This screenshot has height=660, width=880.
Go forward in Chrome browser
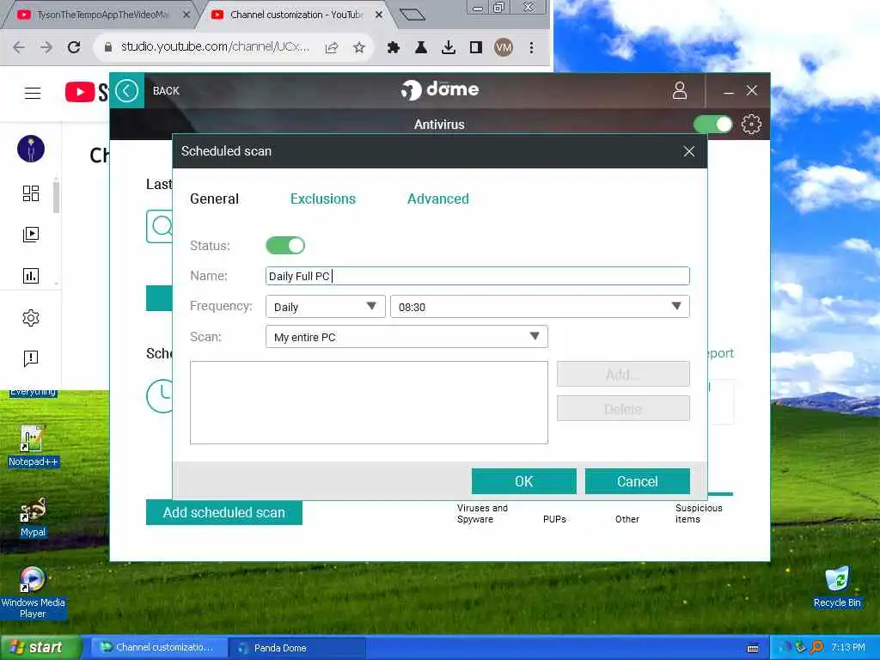tap(46, 48)
